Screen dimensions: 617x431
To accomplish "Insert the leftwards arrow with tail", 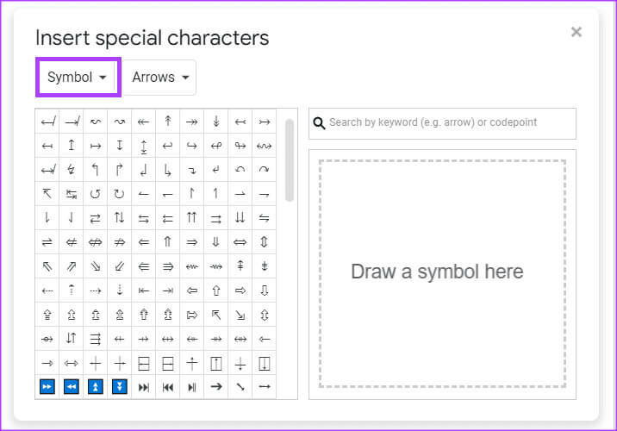I will [x=240, y=122].
